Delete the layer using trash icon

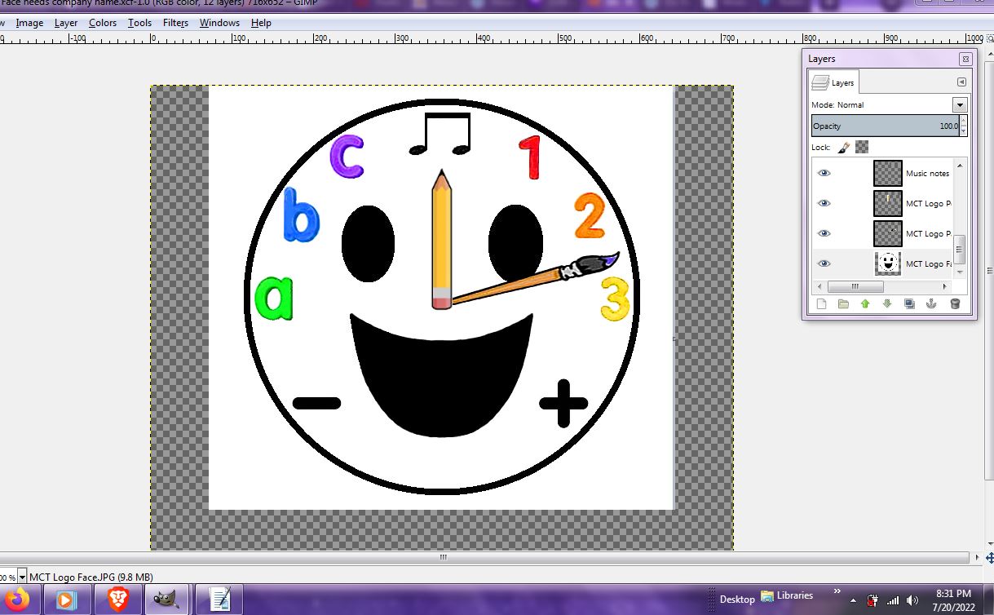point(955,304)
